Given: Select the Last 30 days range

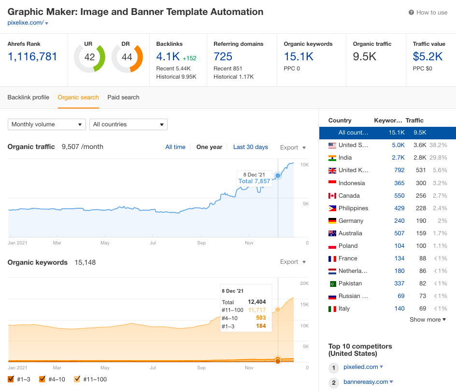Looking at the screenshot, I should pyautogui.click(x=250, y=147).
